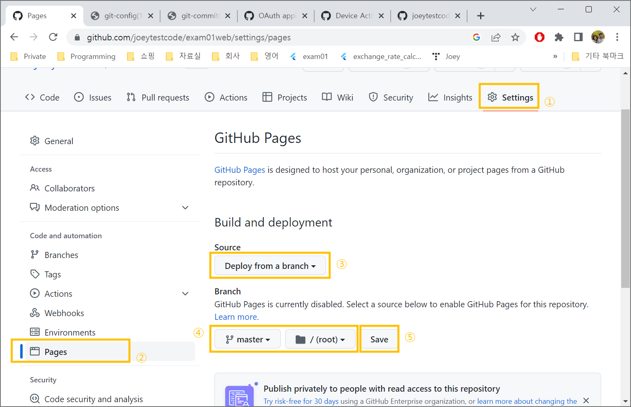Click the forward navigation arrow
631x407 pixels.
pyautogui.click(x=34, y=37)
